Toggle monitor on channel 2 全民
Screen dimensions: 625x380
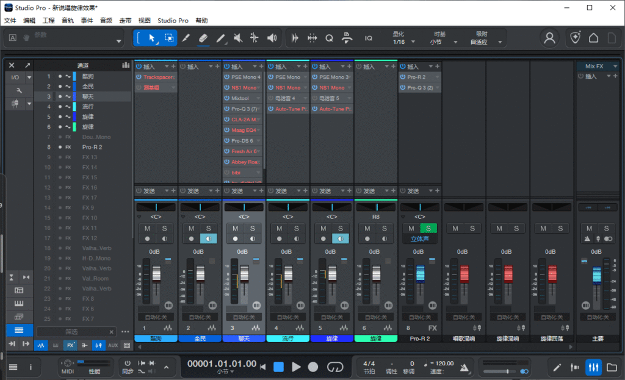[x=209, y=238]
